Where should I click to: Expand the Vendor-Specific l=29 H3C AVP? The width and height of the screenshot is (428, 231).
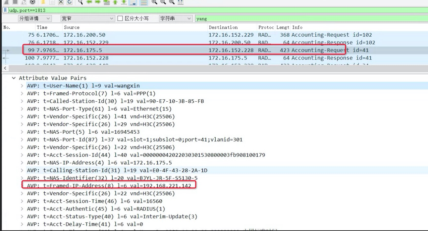pyautogui.click(x=22, y=124)
